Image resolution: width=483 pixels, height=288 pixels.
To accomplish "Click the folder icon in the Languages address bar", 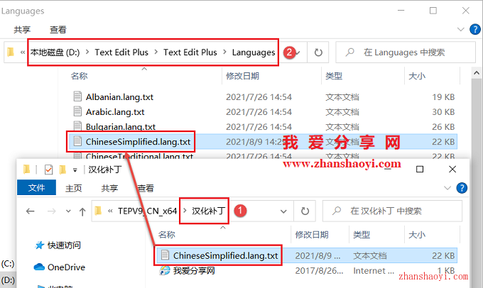I will pyautogui.click(x=11, y=52).
